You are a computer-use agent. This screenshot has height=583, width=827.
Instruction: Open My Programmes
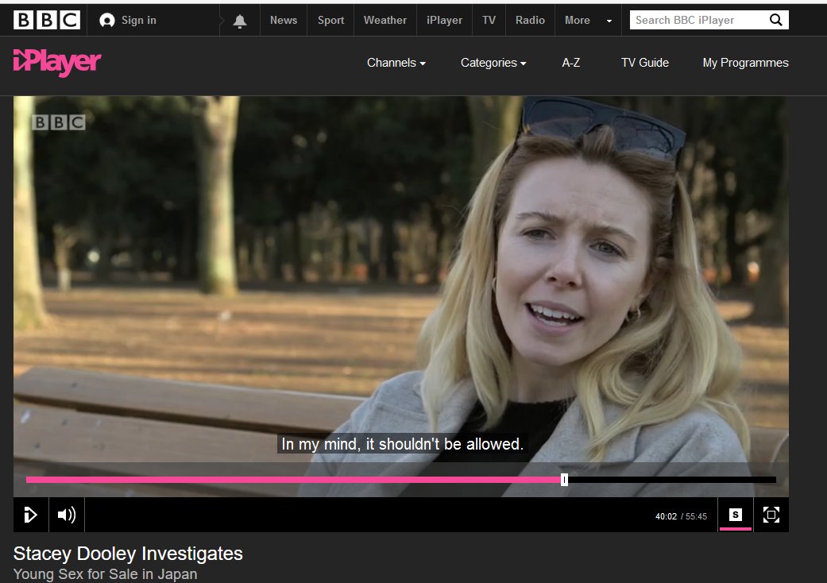tap(745, 63)
